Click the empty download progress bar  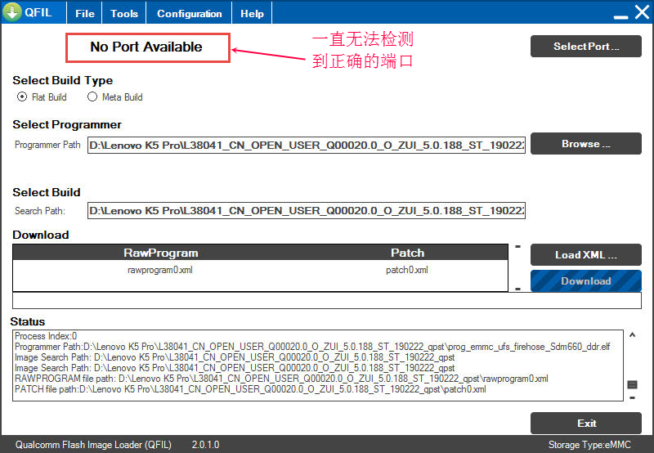pos(327,301)
